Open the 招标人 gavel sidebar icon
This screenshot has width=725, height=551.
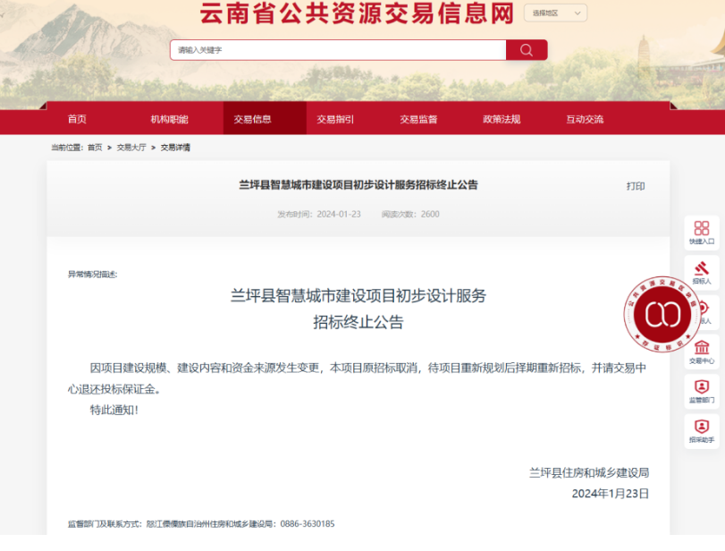702,271
